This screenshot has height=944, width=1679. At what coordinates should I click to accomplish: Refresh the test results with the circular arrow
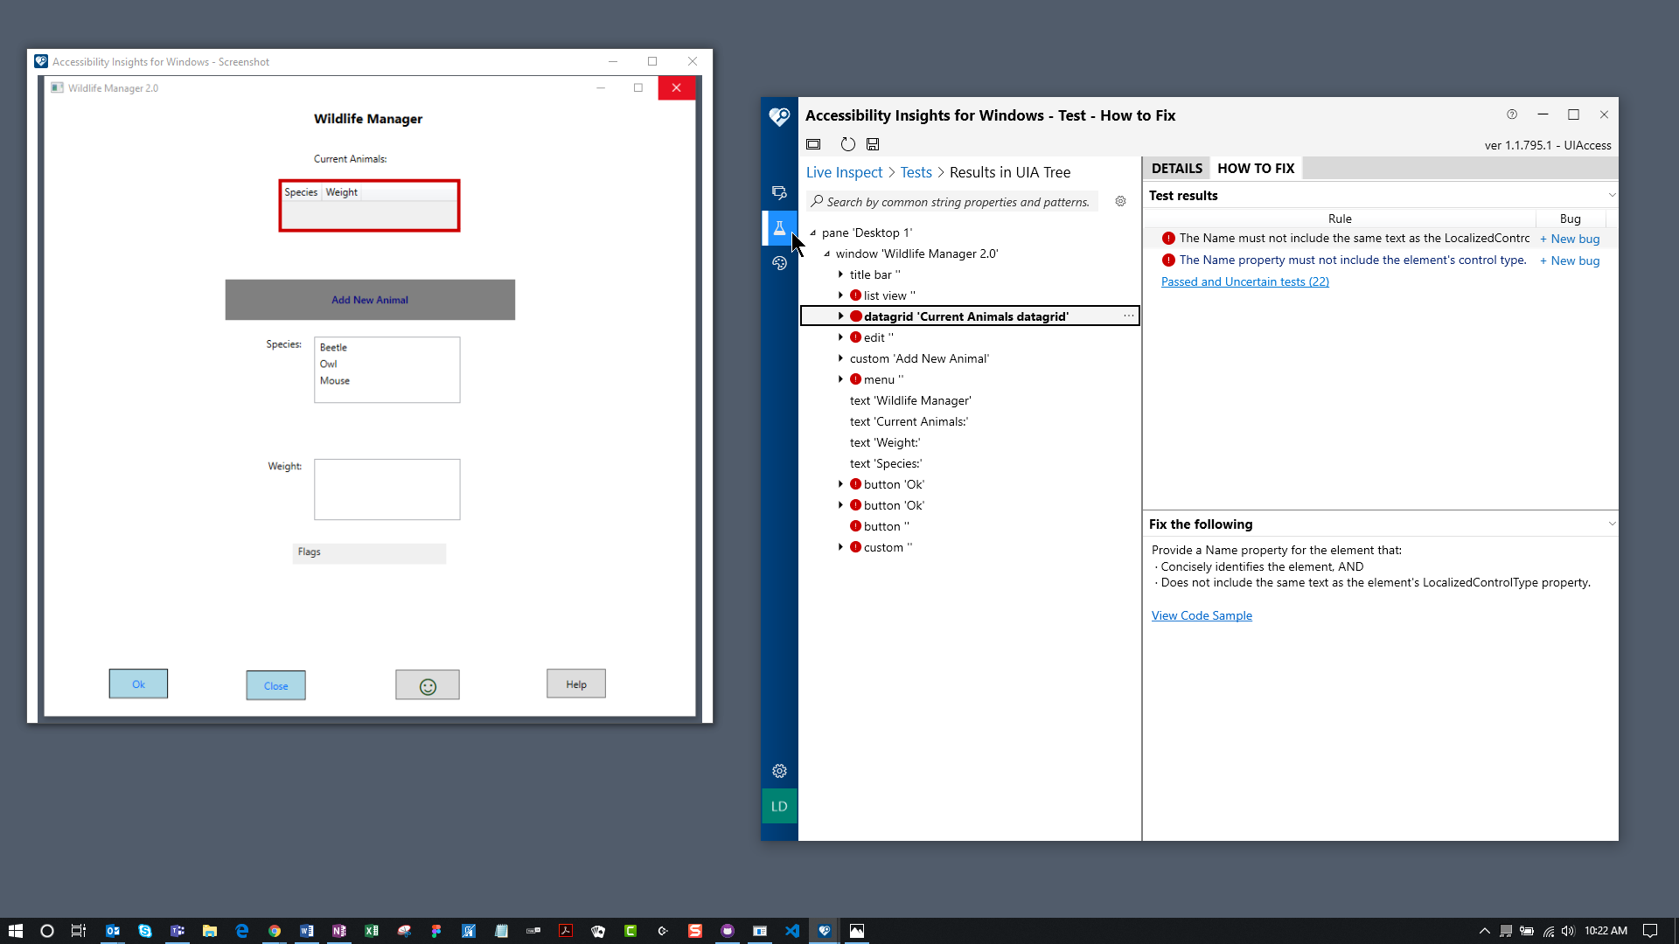coord(847,144)
